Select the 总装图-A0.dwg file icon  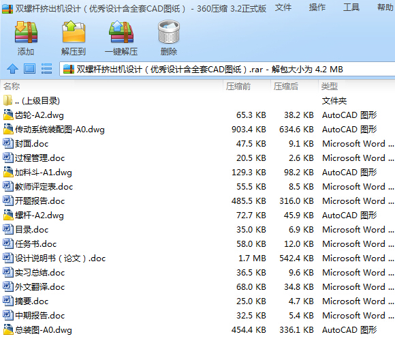(8, 329)
